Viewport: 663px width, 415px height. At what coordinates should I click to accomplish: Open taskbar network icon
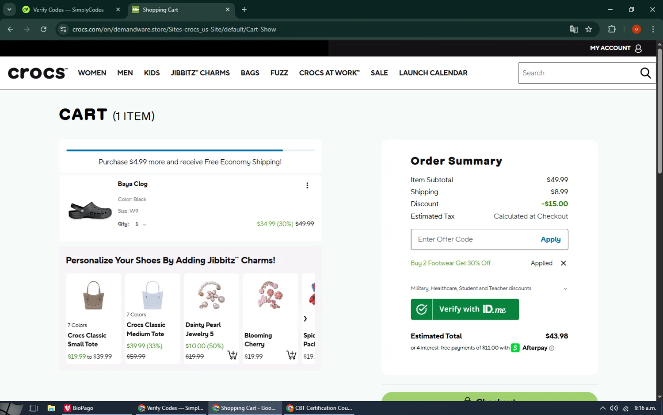coord(625,408)
